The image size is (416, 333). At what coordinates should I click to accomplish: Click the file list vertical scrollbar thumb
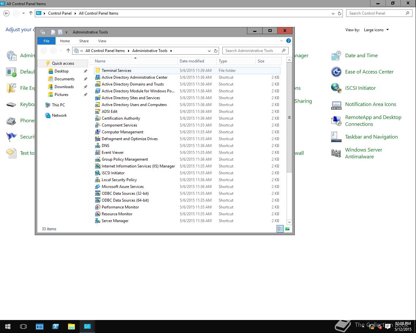(289, 117)
